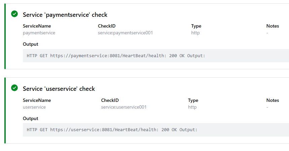Screen dimensions: 289x151
Task: Click the "Service 'paymentservice' check" heading
Action: (x=65, y=14)
